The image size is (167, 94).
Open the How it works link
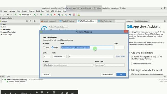click(x=120, y=56)
